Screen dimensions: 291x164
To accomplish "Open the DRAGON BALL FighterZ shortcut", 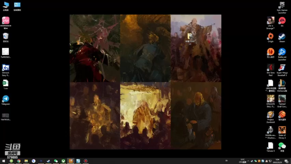I will (x=270, y=101).
